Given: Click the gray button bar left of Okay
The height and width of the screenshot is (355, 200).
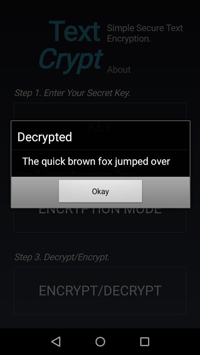Looking at the screenshot, I should tap(35, 192).
